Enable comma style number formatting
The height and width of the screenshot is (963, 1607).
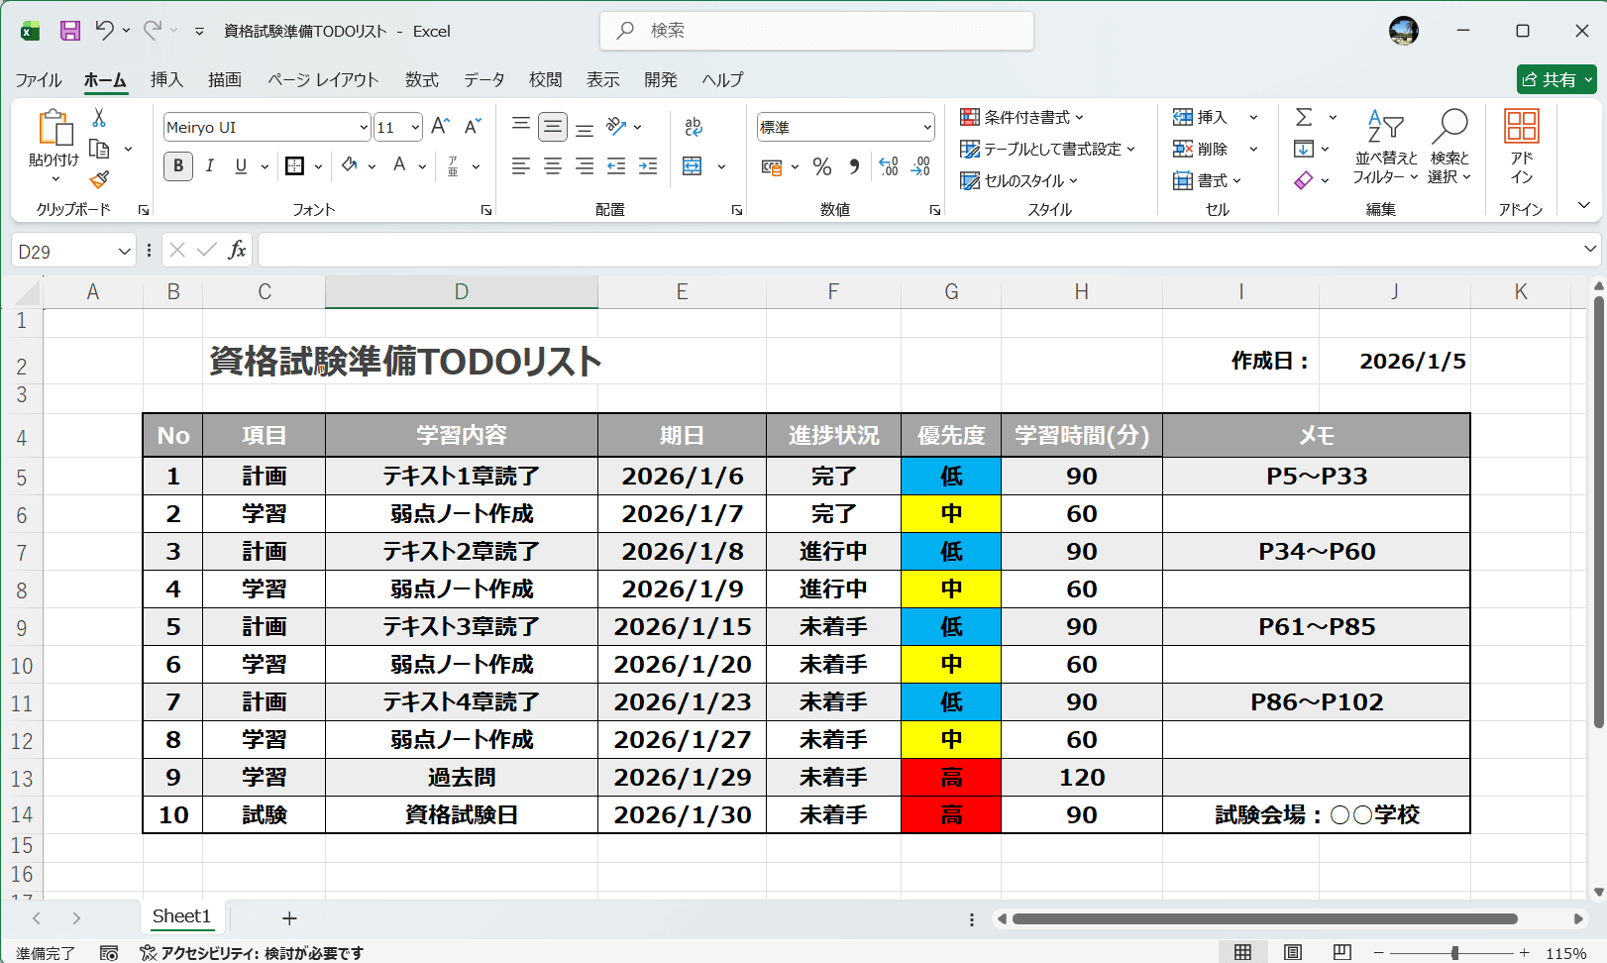coord(854,166)
